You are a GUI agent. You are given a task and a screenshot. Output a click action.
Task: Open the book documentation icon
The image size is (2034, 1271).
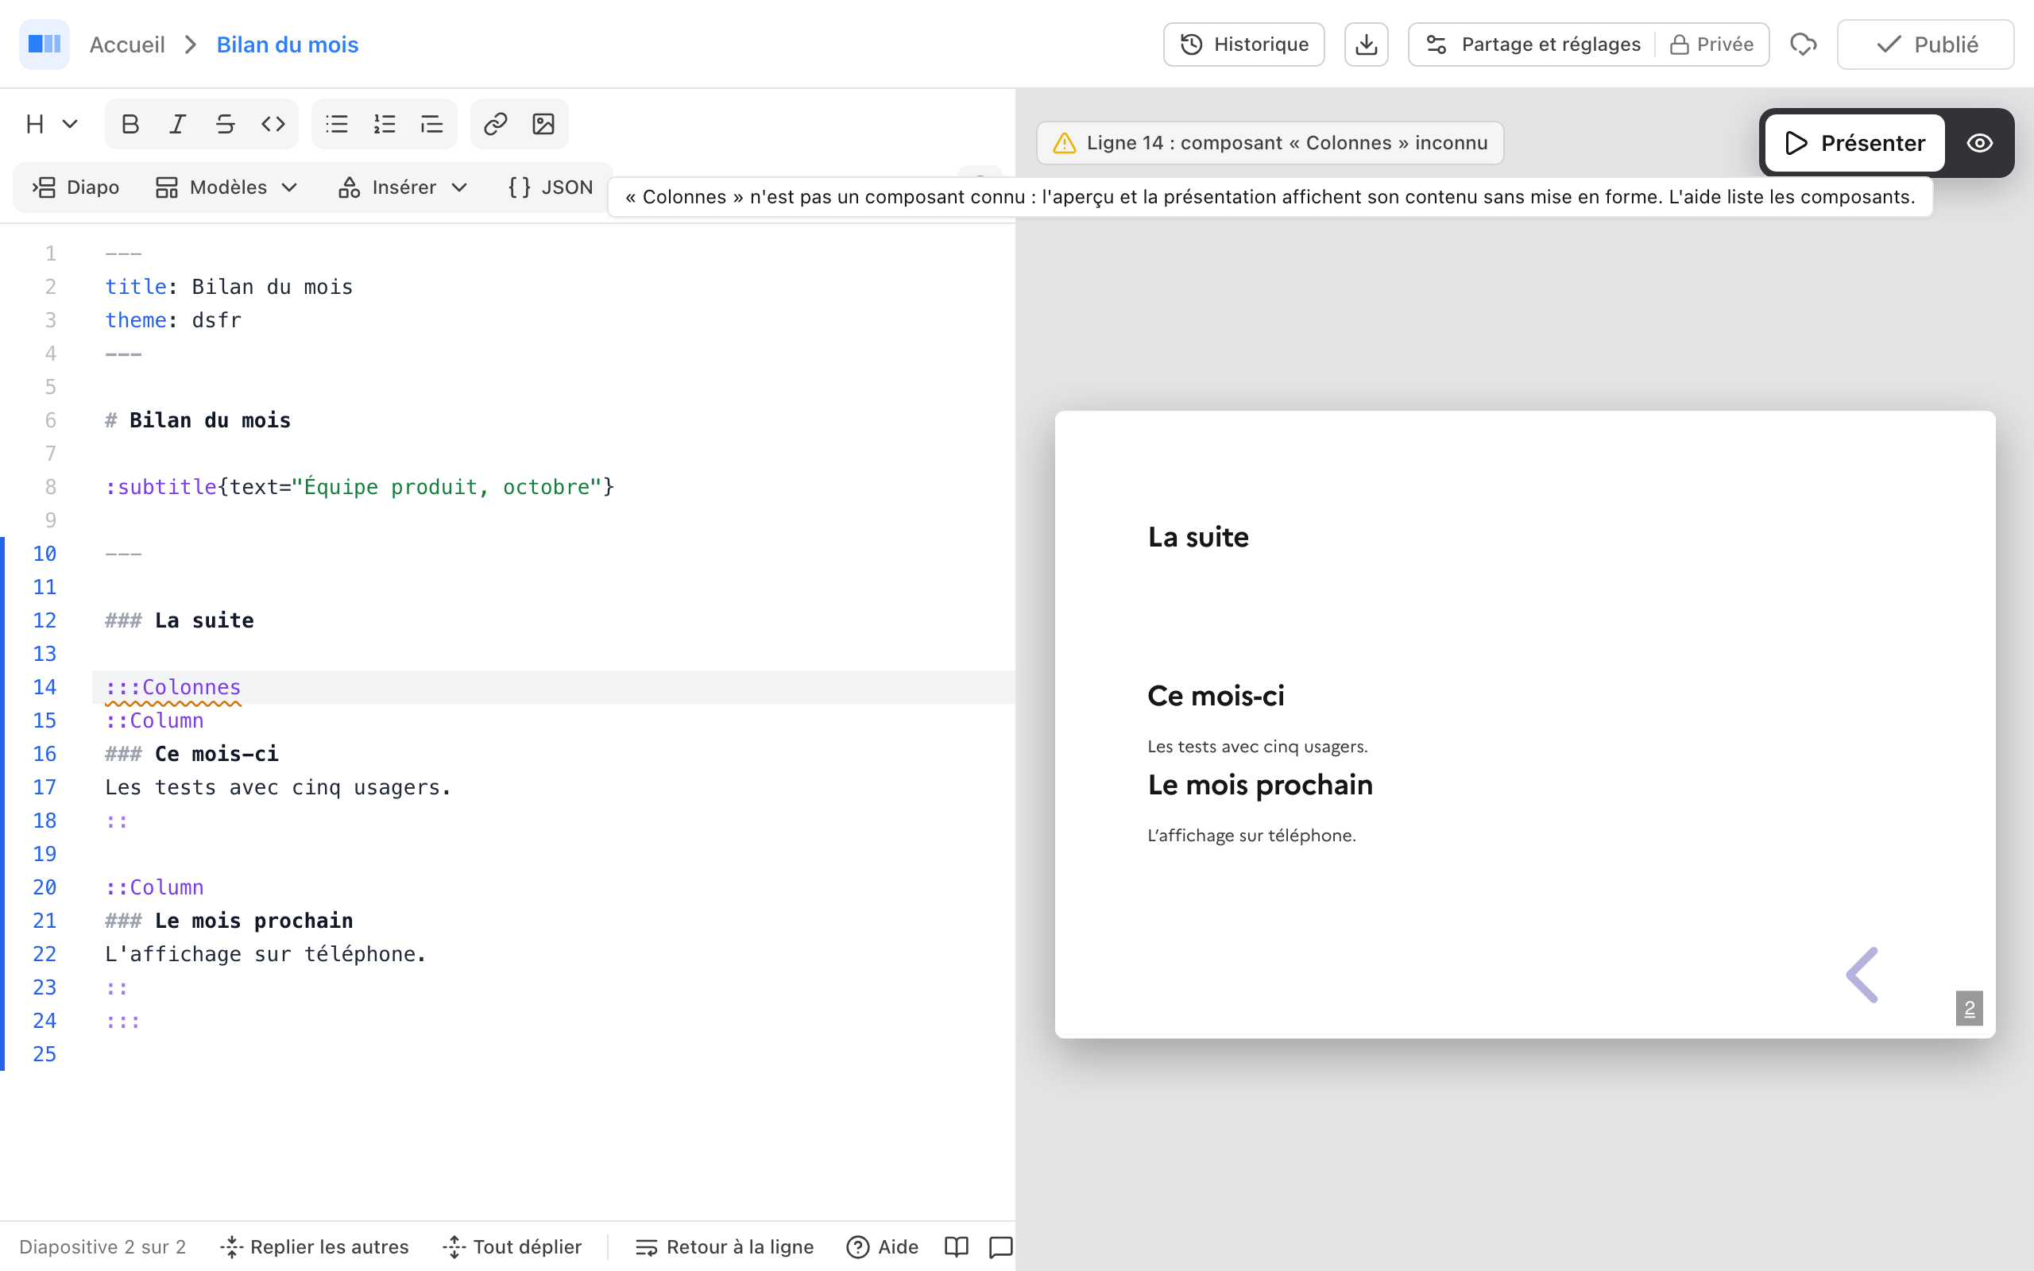click(x=957, y=1246)
